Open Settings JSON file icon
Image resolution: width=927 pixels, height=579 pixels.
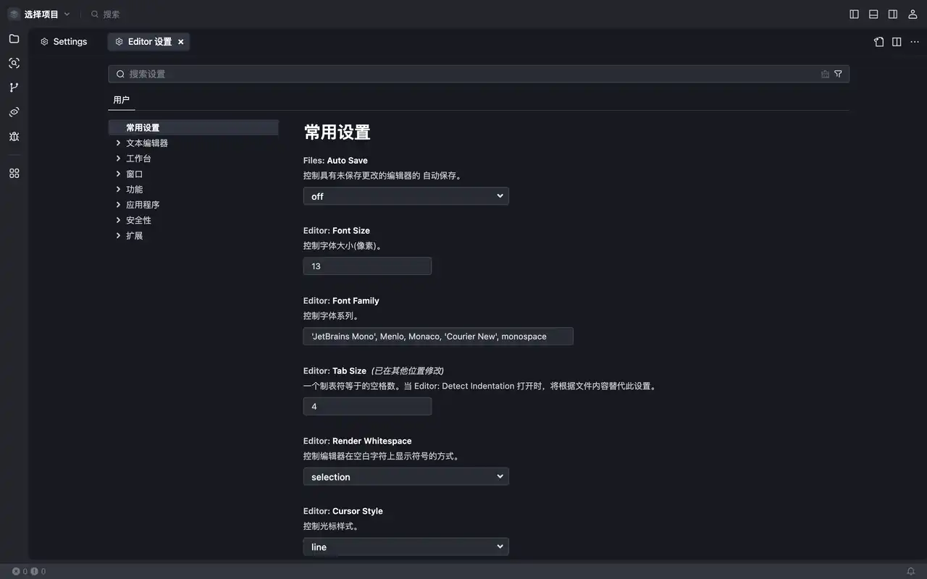click(x=878, y=42)
